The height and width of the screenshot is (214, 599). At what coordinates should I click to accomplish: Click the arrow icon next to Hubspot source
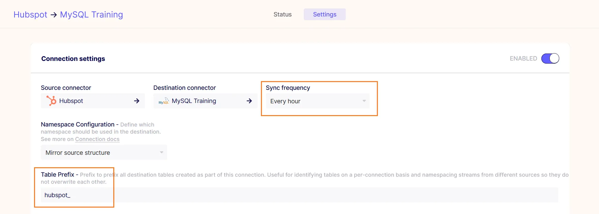coord(137,101)
